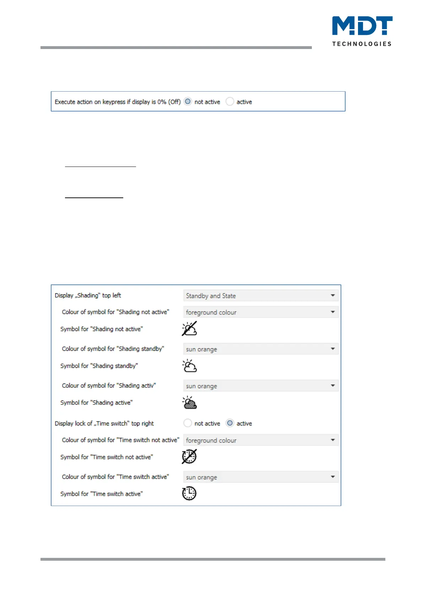Click the "Time switch active" clock symbol
Screen dimensions: 423x598
pos(189,494)
